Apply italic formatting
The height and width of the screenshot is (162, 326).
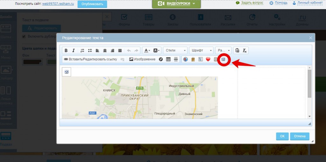click(x=73, y=51)
